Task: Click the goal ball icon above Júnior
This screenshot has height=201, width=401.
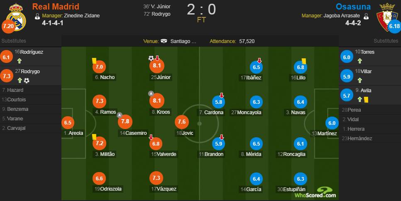Action: (x=151, y=58)
